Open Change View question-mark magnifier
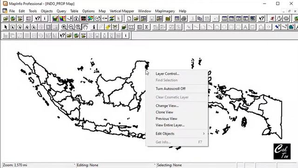Viewport: 298px width, 168px height. coord(78,27)
